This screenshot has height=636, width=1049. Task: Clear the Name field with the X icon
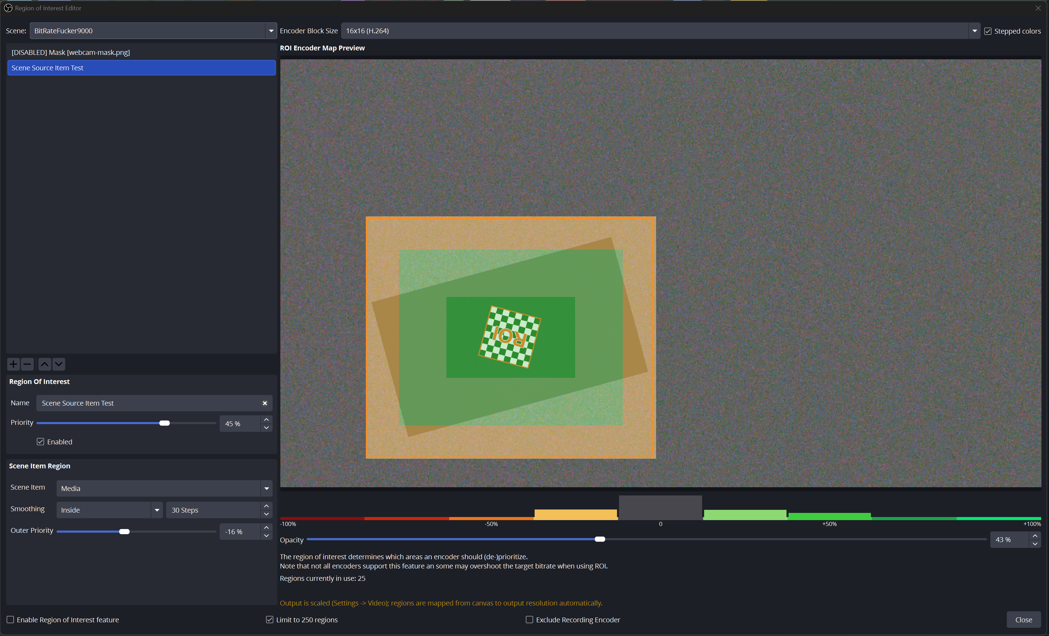coord(265,403)
